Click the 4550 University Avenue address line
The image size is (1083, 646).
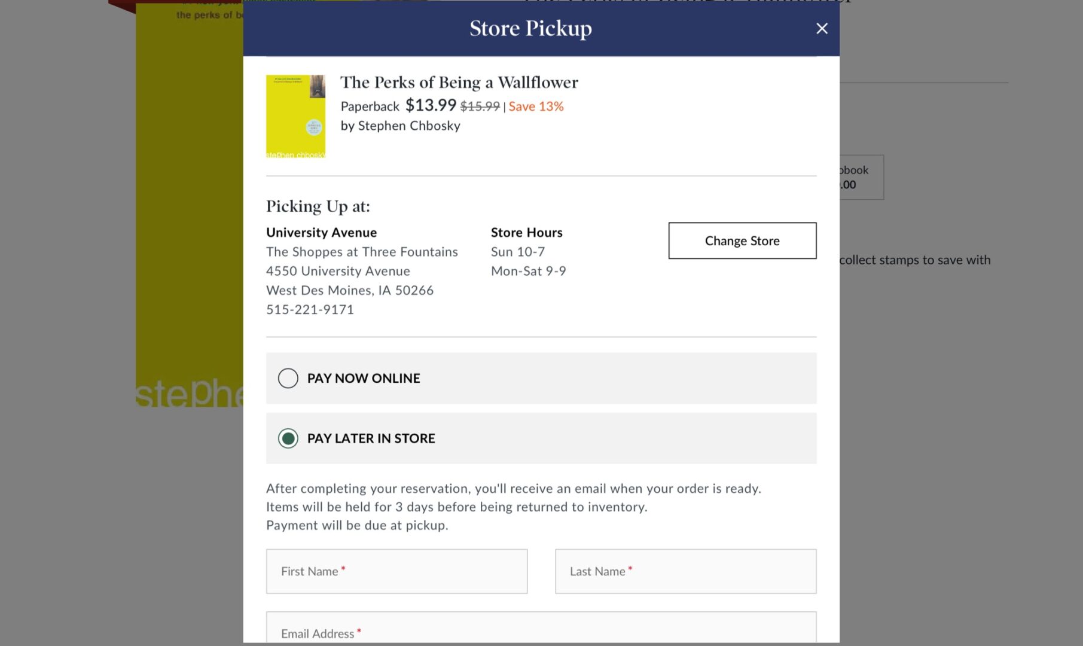tap(338, 271)
